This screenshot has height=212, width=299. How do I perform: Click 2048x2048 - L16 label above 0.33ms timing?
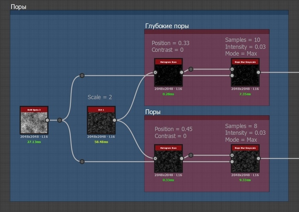click(x=168, y=175)
